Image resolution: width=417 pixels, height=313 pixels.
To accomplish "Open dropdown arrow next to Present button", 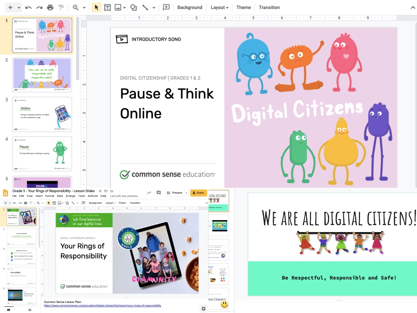I will 186,193.
